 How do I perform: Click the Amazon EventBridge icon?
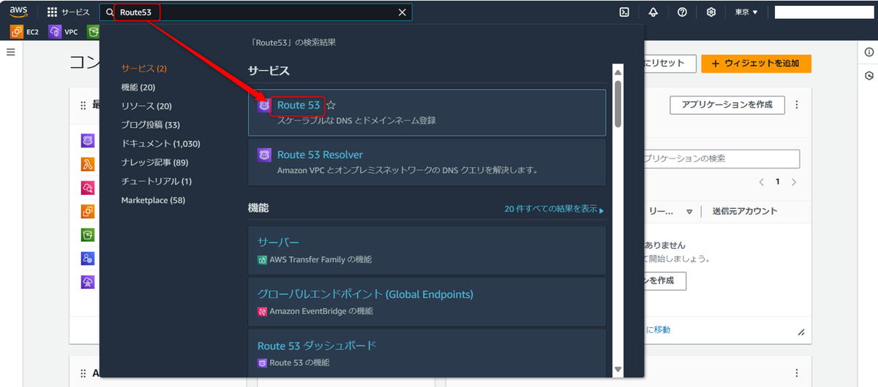pyautogui.click(x=262, y=311)
